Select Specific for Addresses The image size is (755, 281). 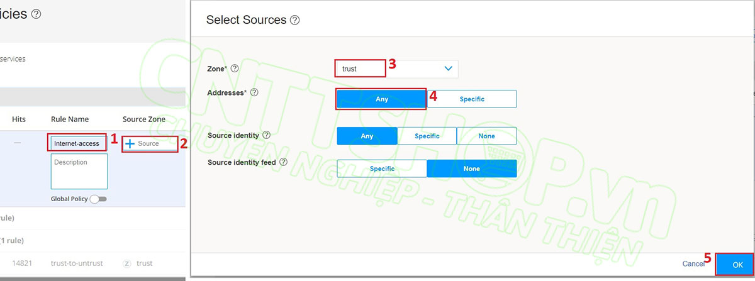coord(472,99)
